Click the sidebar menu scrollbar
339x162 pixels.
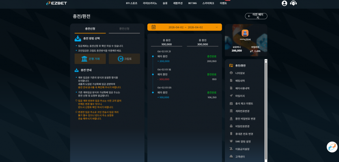coord(266,110)
